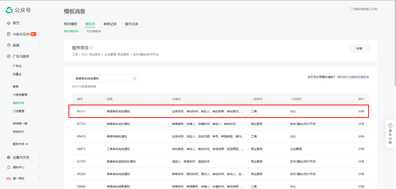396x189 pixels.
Task: Click the WeChat 公众号 logo icon
Action: click(9, 10)
